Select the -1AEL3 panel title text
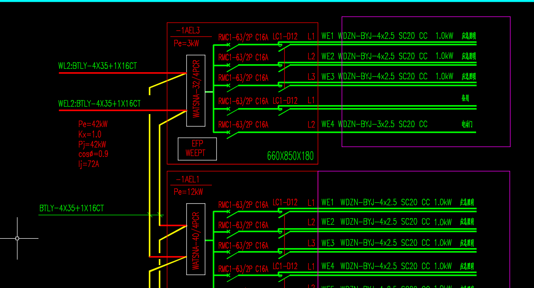The height and width of the screenshot is (288, 534). tap(188, 30)
